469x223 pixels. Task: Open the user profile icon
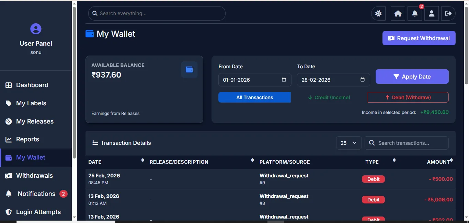pyautogui.click(x=432, y=14)
